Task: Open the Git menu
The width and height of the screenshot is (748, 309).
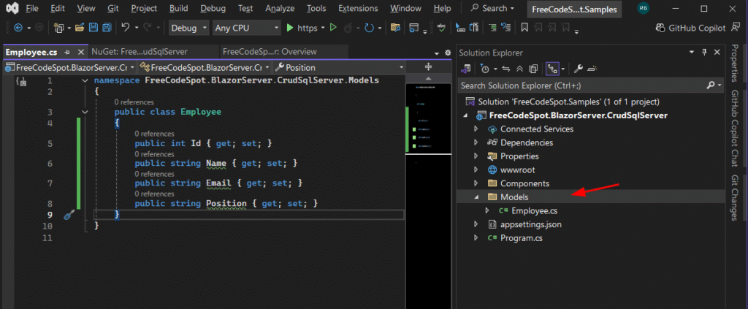Action: click(113, 8)
